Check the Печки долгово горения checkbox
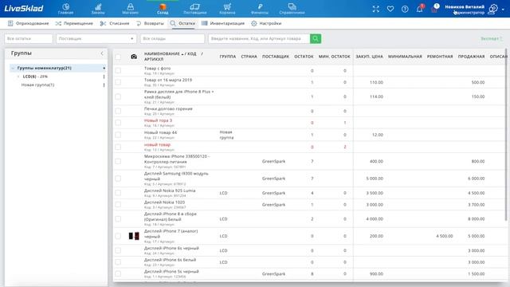510x287 pixels. coord(118,111)
